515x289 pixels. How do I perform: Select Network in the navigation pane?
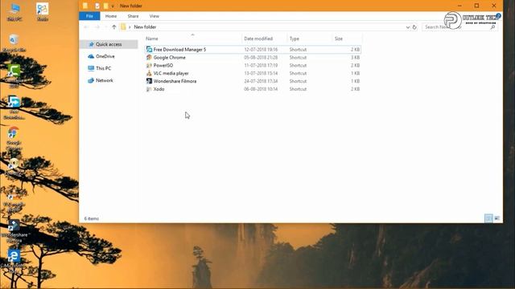point(104,80)
